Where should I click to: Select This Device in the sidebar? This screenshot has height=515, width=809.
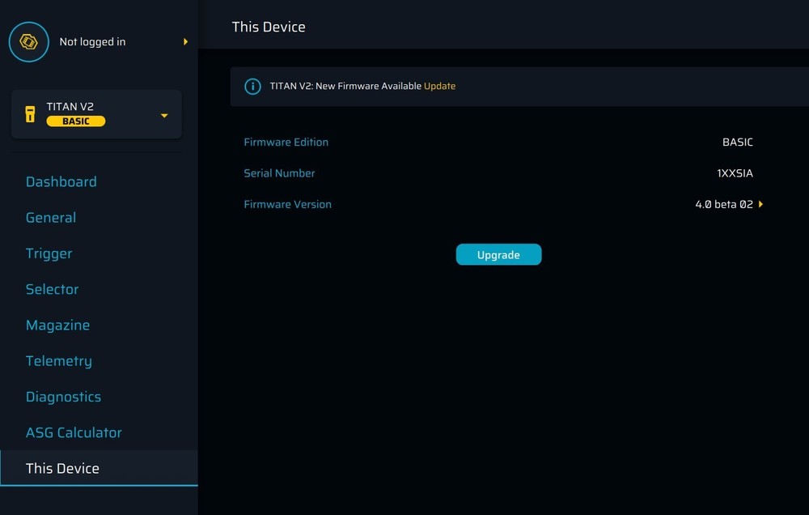(63, 469)
